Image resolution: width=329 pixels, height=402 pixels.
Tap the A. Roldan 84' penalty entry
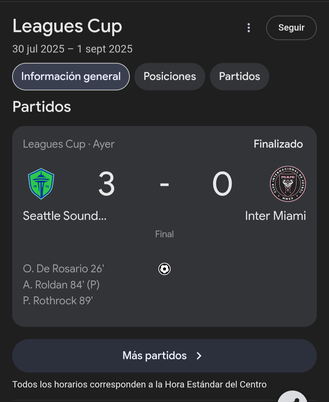(61, 285)
